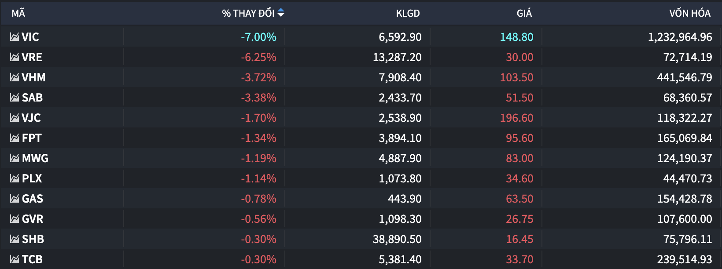This screenshot has height=269, width=722.
Task: Toggle sort arrows on % THAY ĐỔI
Action: click(281, 13)
